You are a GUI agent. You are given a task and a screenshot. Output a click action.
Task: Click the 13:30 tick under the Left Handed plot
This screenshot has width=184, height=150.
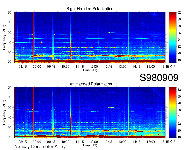122,142
